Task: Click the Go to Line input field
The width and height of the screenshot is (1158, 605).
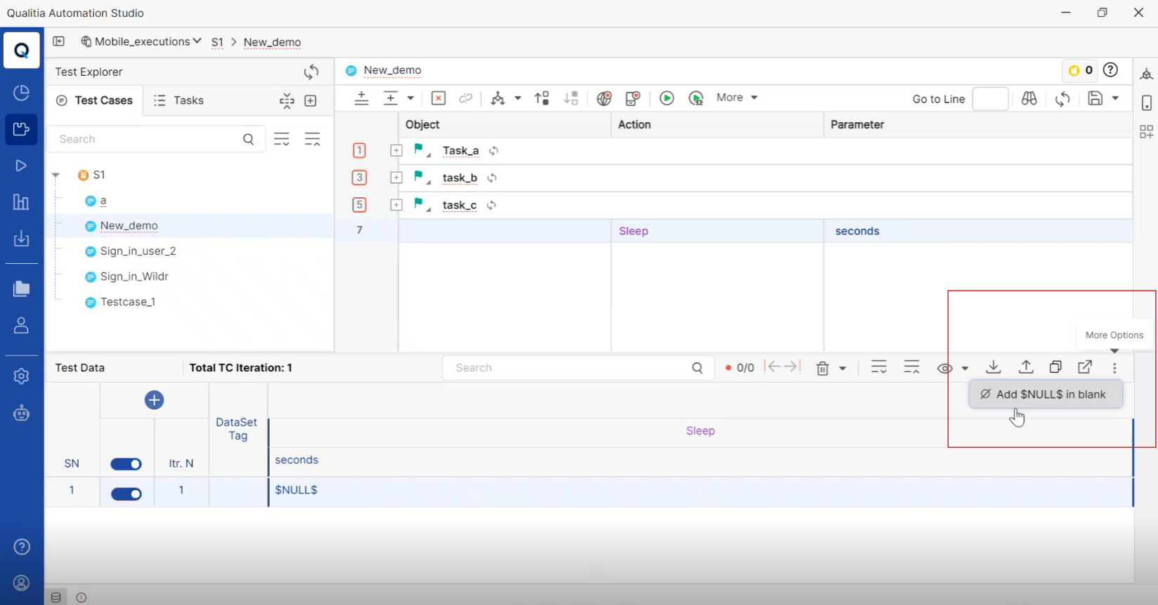Action: pyautogui.click(x=990, y=99)
